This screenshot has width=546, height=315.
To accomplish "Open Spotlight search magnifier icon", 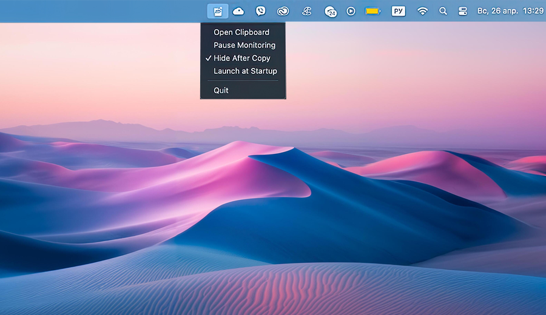I will (x=443, y=11).
